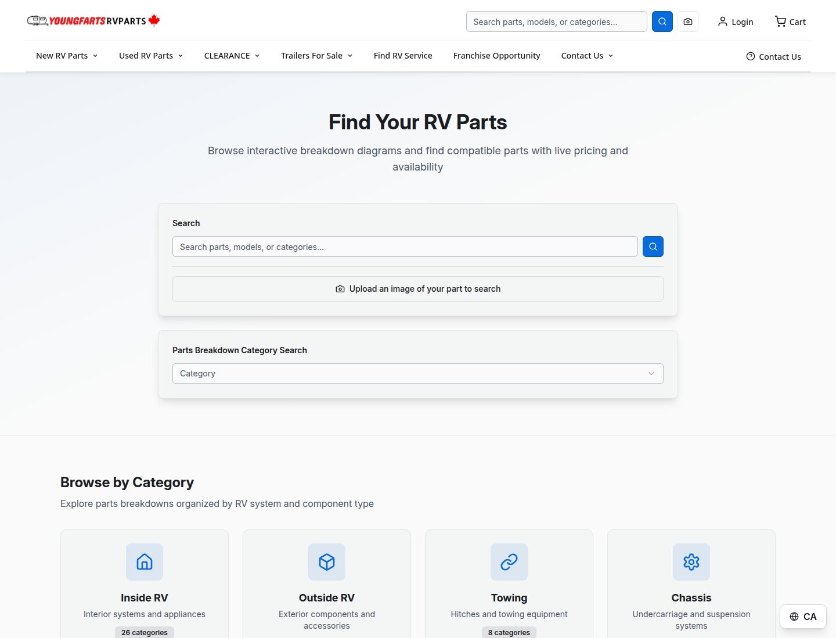Click the Chassis gear icon

point(691,562)
